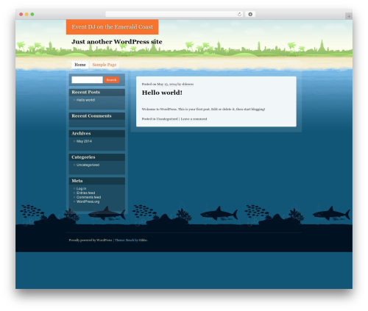Maximize the window with green button
The width and height of the screenshot is (368, 311).
[x=32, y=14]
